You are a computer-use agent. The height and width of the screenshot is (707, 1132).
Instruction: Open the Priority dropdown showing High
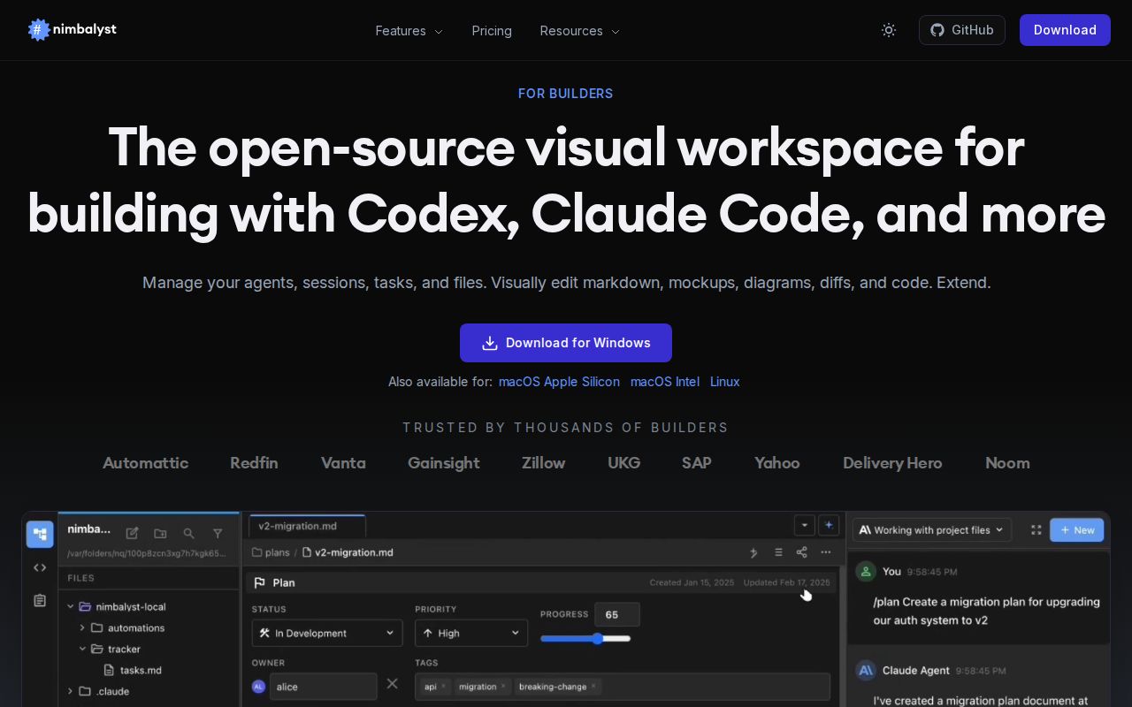point(471,633)
